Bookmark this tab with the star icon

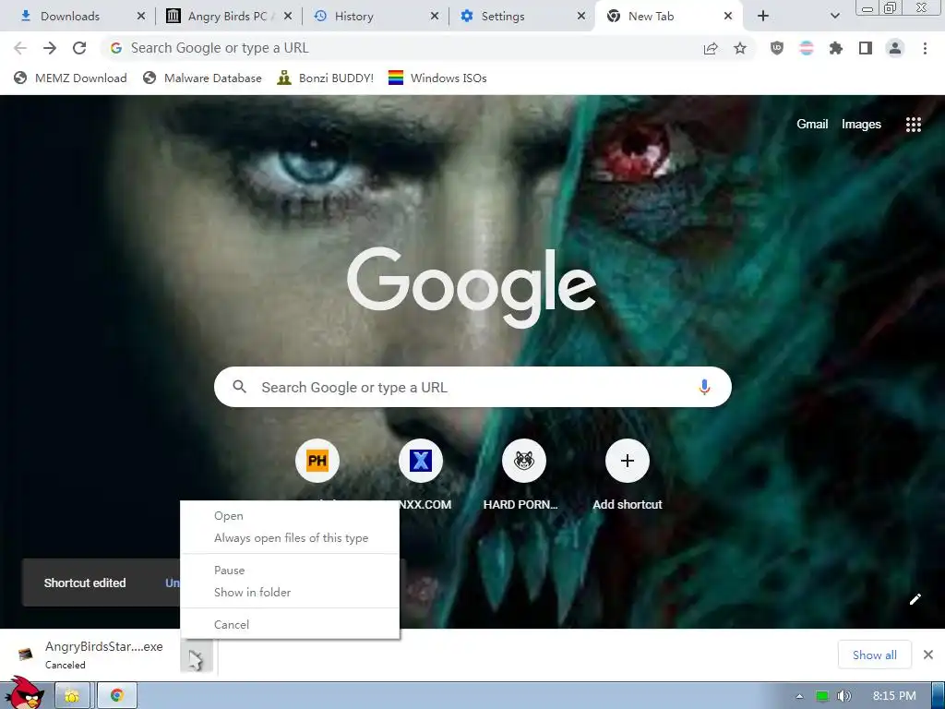740,48
